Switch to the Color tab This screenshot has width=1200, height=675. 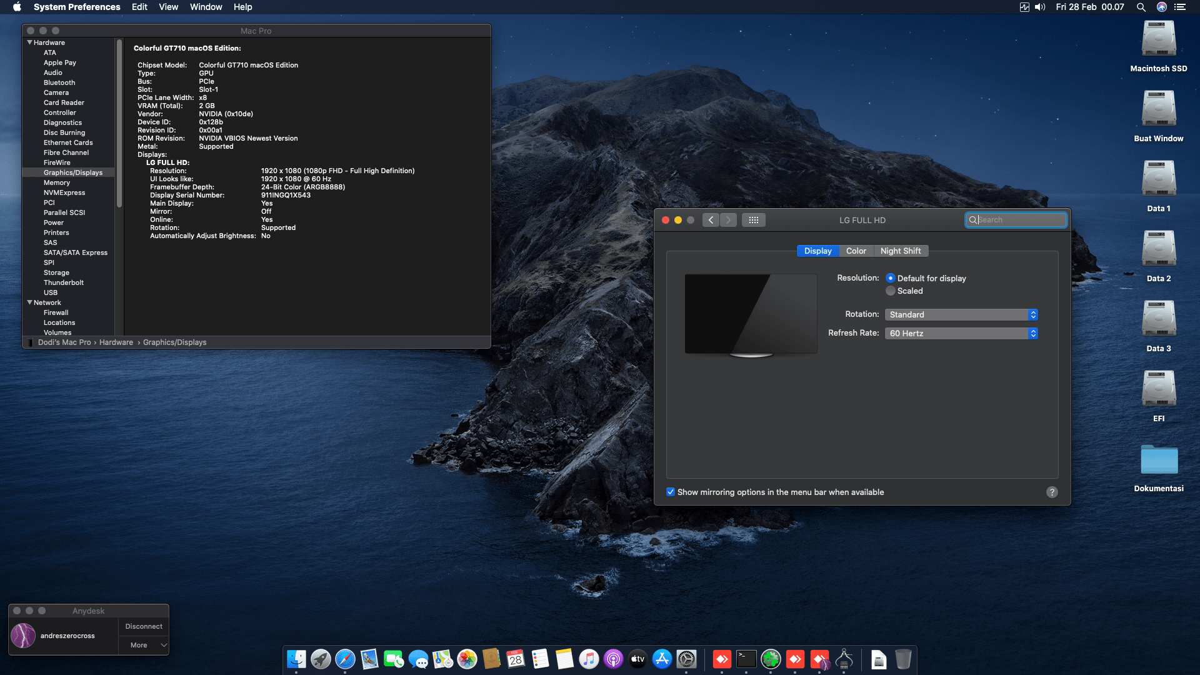tap(856, 251)
